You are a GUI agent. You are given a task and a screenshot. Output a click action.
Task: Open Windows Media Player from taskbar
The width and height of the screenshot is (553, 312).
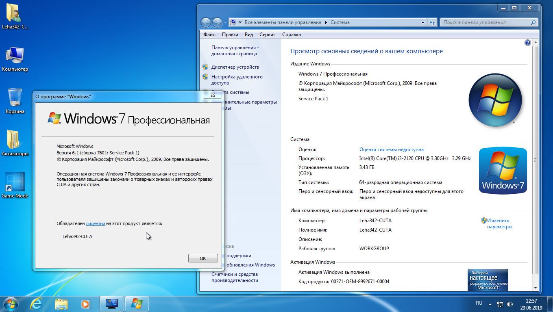[86, 303]
